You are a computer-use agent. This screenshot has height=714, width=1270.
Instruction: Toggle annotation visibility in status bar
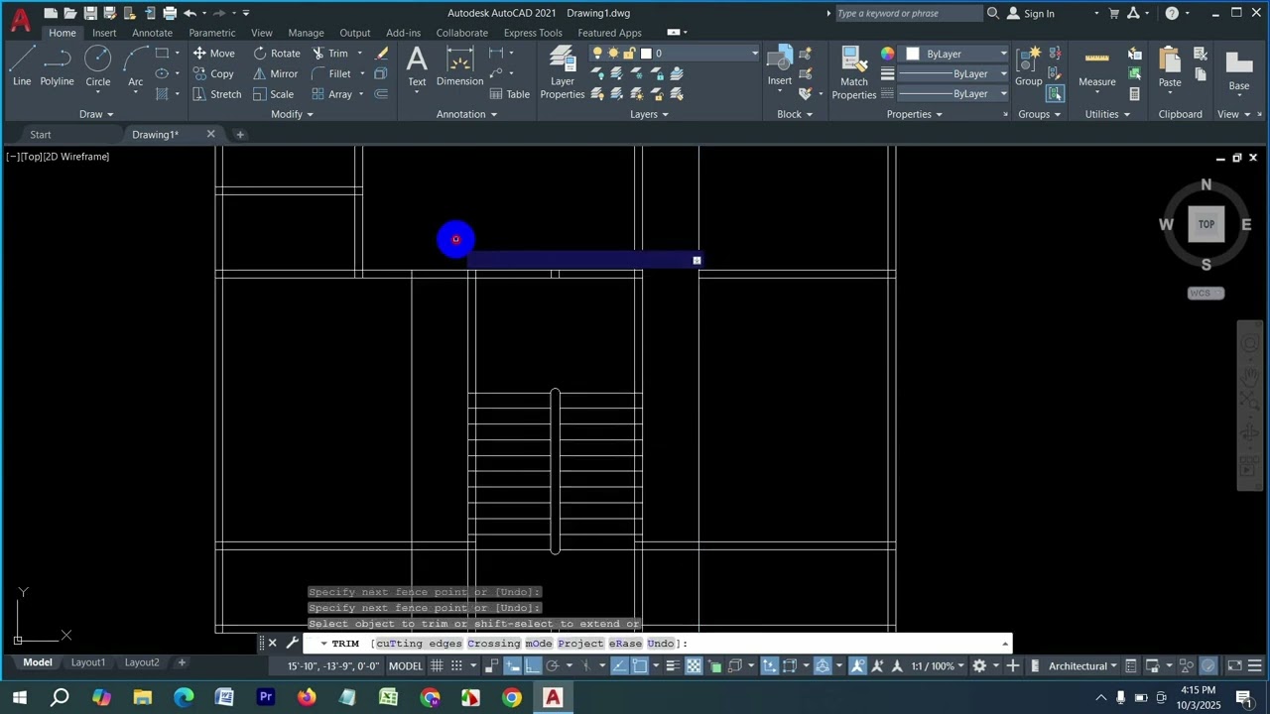pos(857,665)
